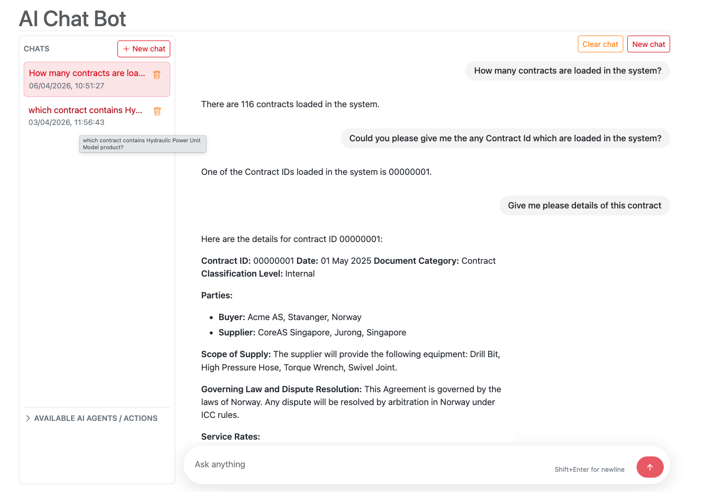719x492 pixels.
Task: Send the message with the red arrow button
Action: [x=649, y=467]
